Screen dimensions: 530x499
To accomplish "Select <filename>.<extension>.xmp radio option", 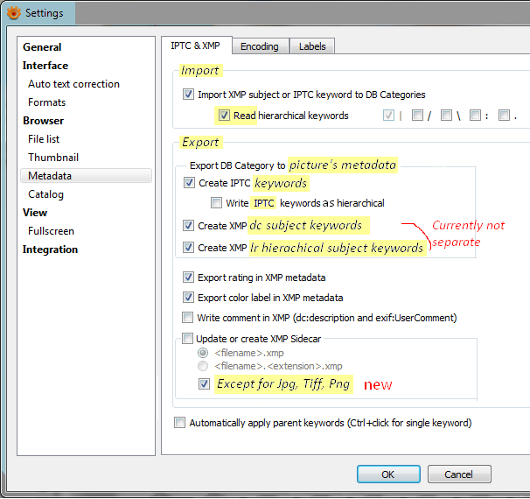I will pos(203,366).
